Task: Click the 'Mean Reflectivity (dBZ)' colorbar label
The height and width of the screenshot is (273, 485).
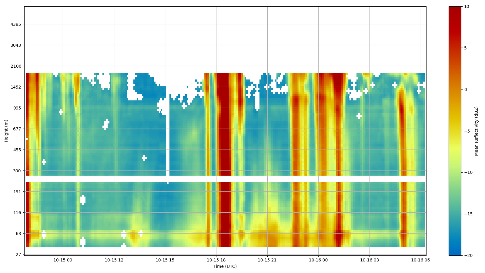Action: 476,131
